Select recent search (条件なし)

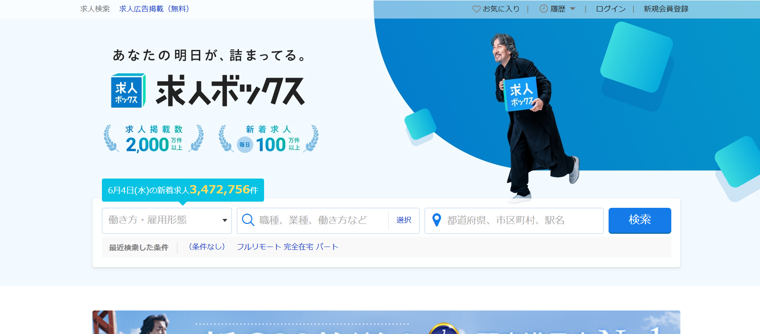coord(207,247)
